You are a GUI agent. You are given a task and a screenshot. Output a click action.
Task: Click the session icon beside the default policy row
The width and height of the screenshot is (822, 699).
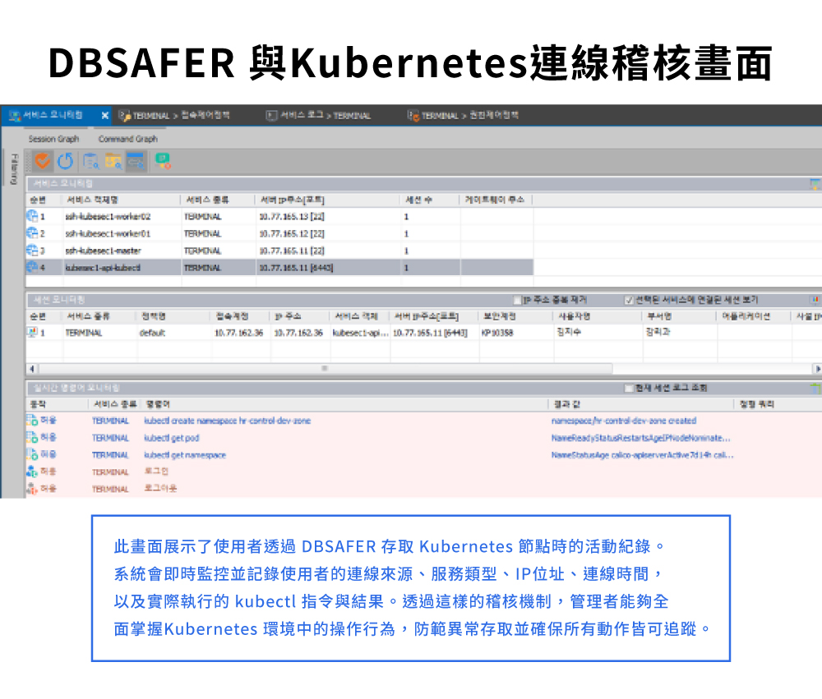click(x=33, y=332)
